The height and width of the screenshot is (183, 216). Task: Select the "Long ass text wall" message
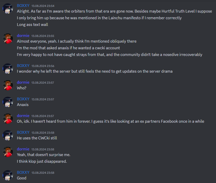[33, 25]
